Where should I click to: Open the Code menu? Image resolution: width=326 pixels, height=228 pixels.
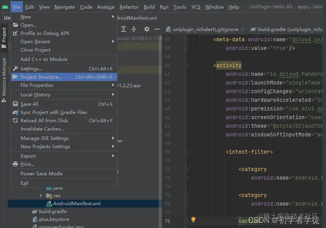86,7
